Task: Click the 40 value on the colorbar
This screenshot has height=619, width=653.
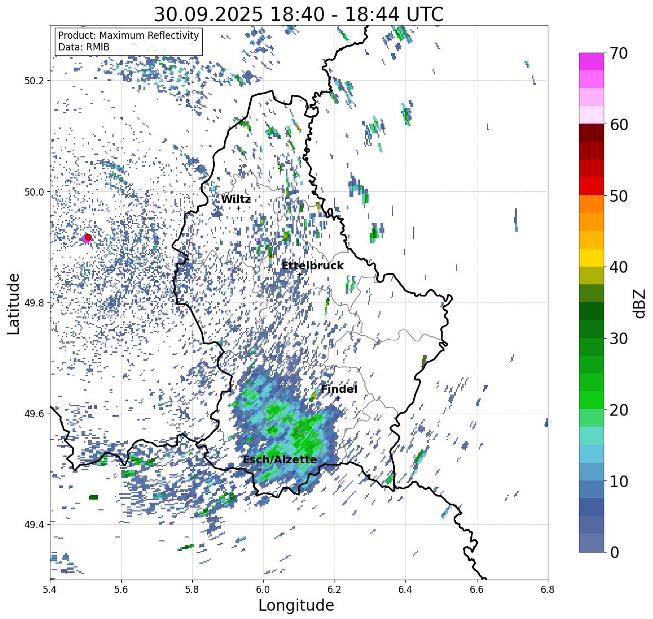Action: pyautogui.click(x=619, y=267)
